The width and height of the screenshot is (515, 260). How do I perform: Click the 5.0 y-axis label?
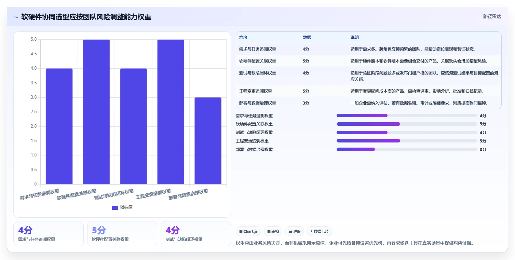pos(33,39)
